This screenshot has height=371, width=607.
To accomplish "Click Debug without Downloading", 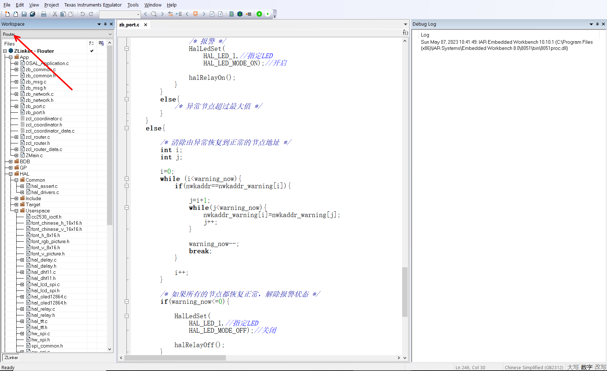I will click(x=268, y=14).
